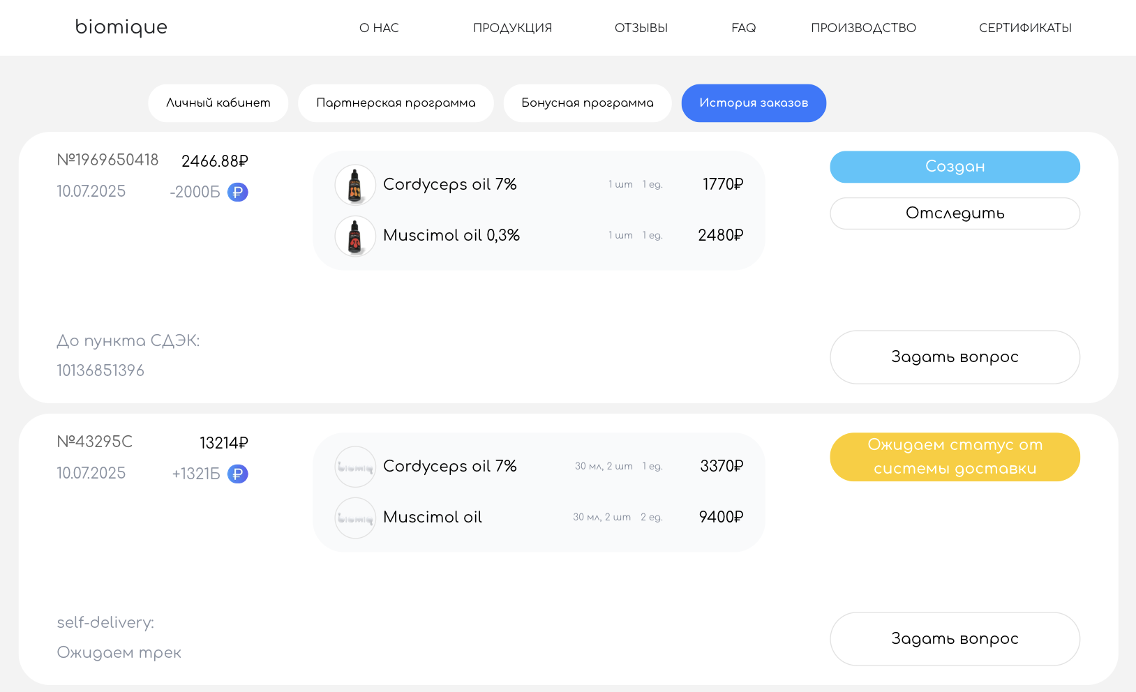Screen dimensions: 1136x692
Task: Switch to the Бонусная программа tab
Action: click(588, 103)
